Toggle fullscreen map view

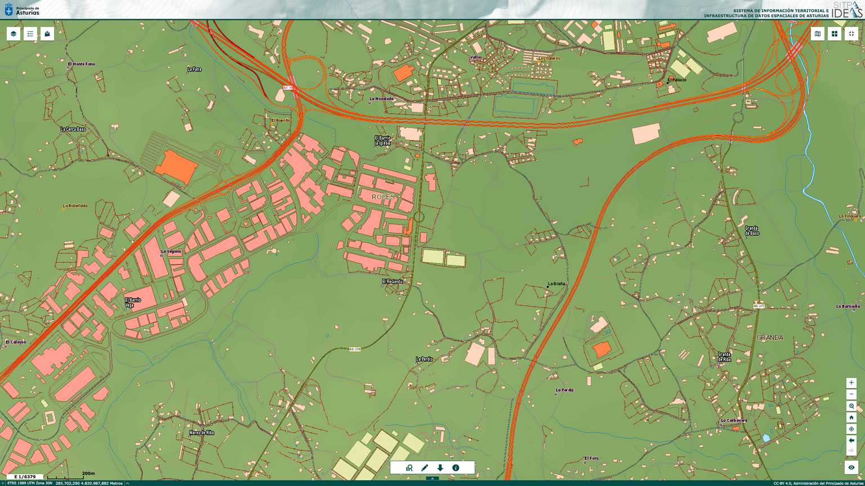851,34
